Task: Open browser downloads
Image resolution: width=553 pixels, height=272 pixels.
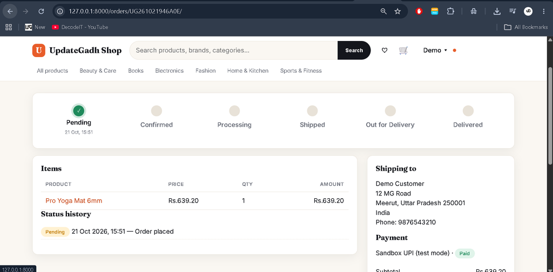Action: click(x=497, y=11)
